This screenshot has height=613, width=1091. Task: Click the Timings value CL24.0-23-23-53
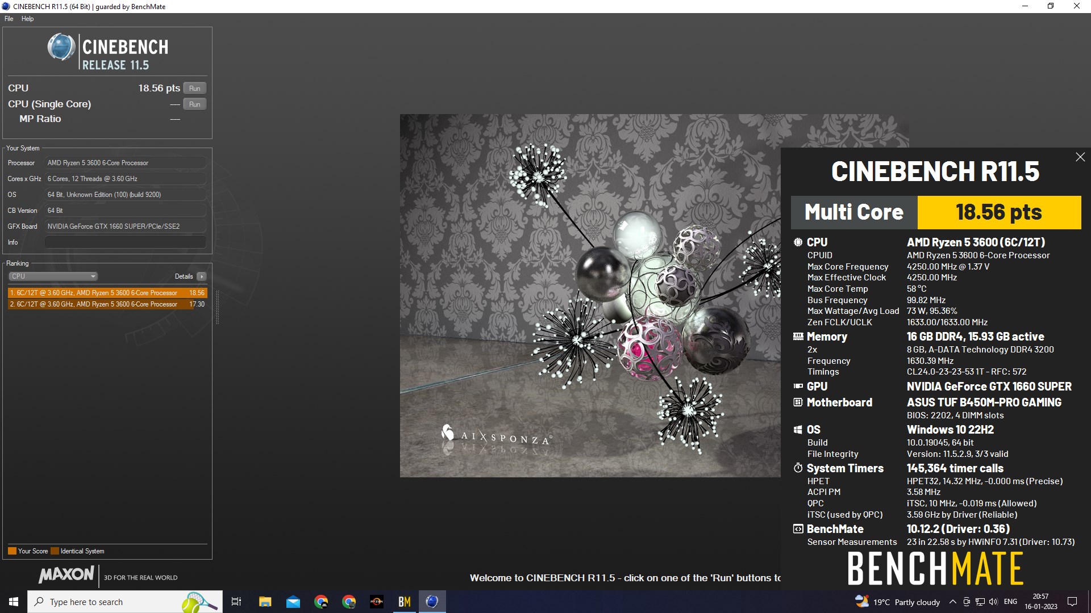pos(967,372)
